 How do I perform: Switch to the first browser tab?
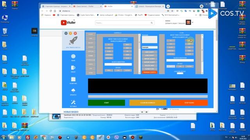click(x=56, y=6)
